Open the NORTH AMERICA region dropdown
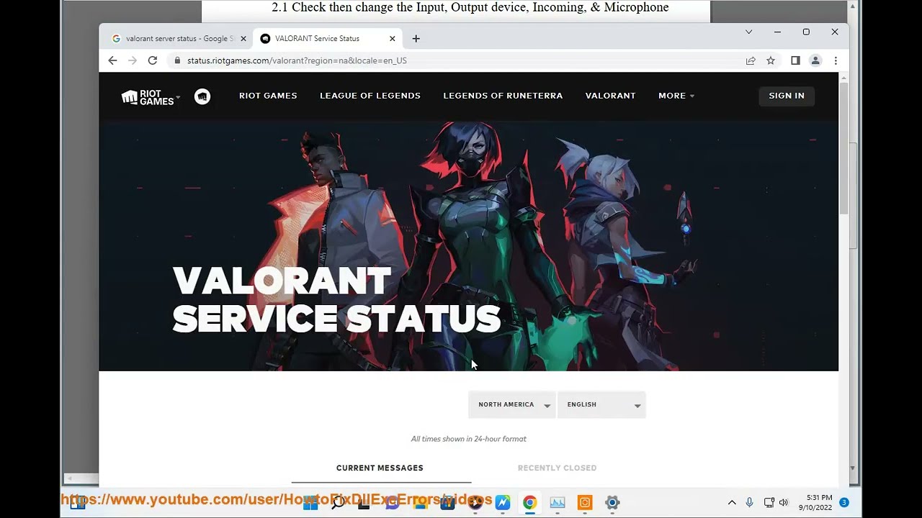 [512, 405]
